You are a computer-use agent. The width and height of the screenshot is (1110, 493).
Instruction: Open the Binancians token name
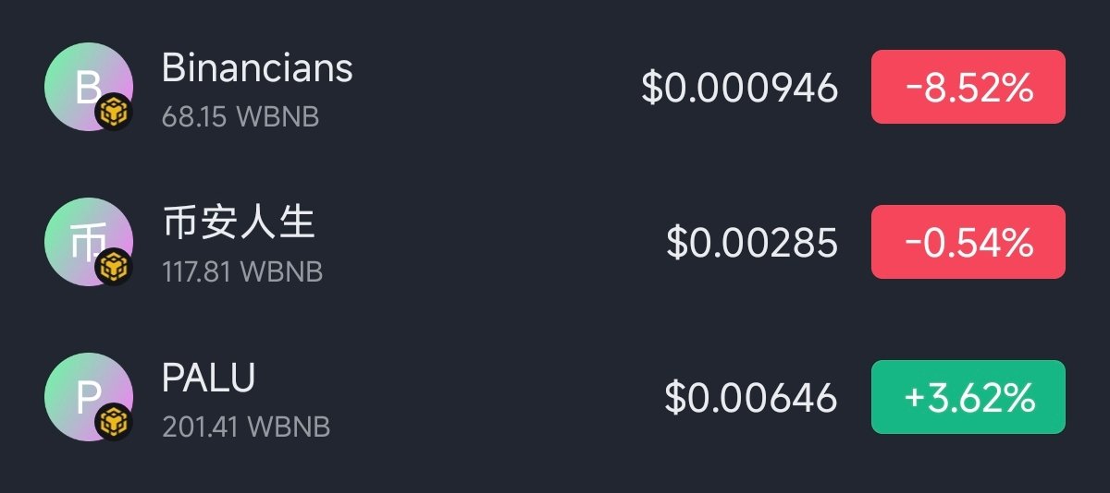coord(257,67)
